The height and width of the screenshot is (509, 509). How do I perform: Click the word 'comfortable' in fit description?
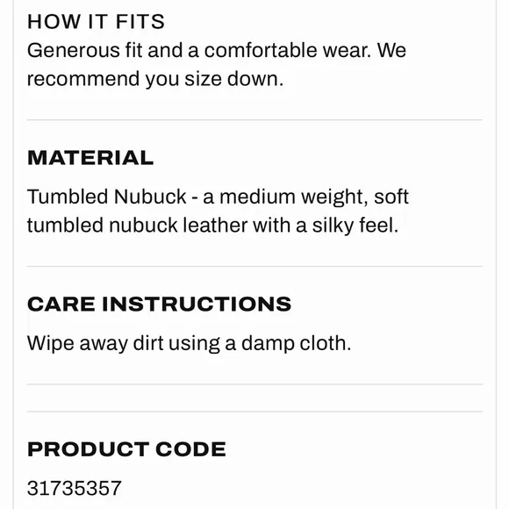pos(261,50)
